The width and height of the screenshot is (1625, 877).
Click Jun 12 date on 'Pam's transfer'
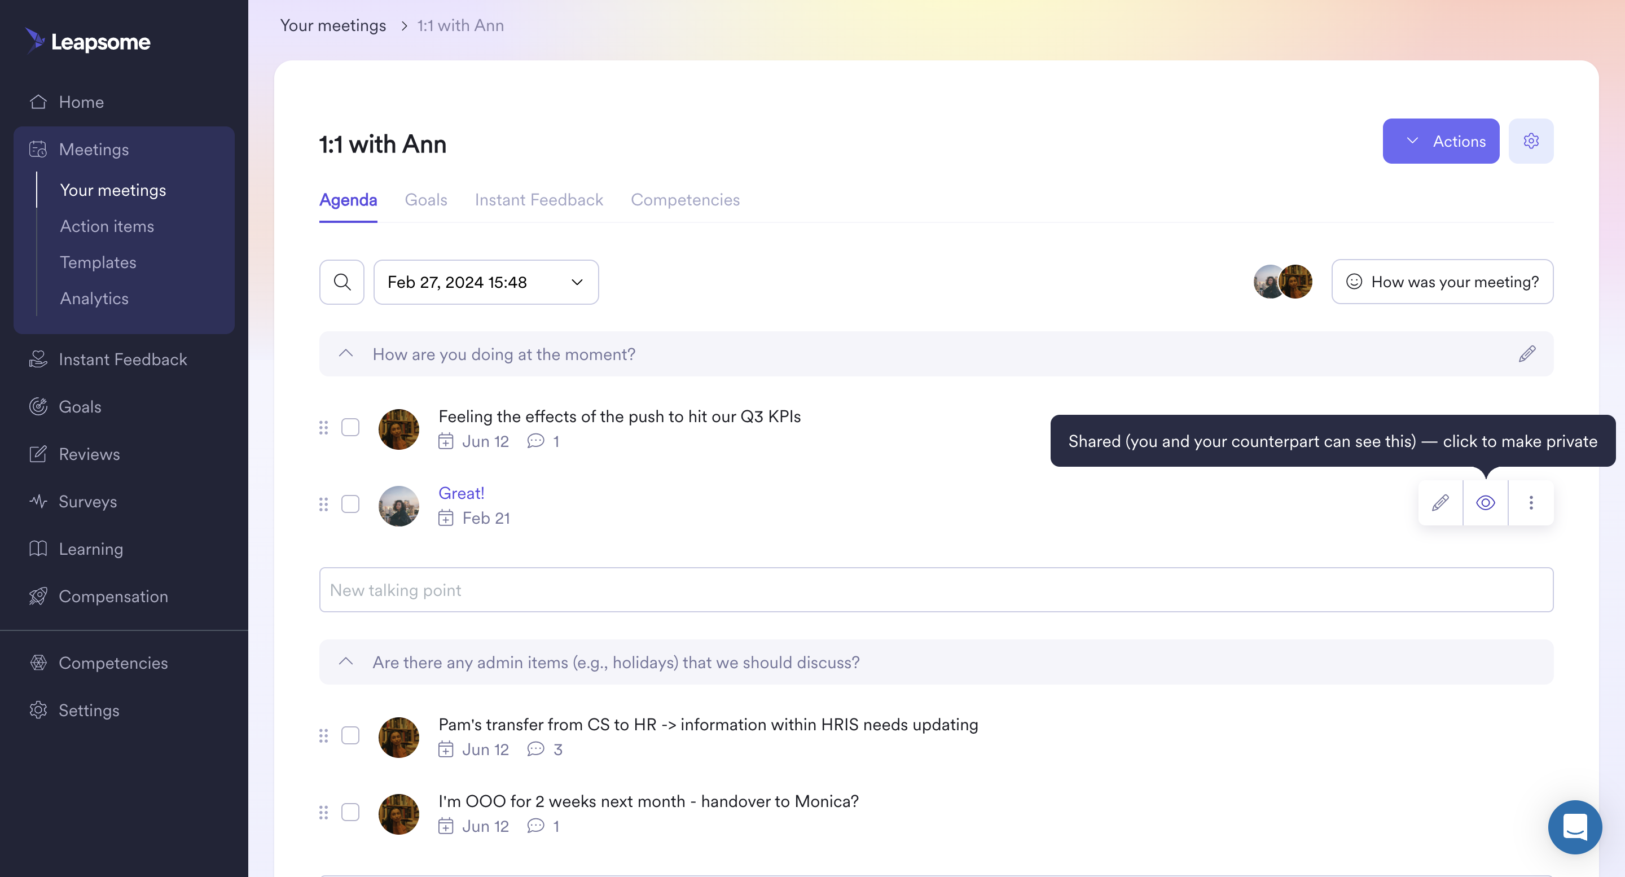tap(474, 749)
